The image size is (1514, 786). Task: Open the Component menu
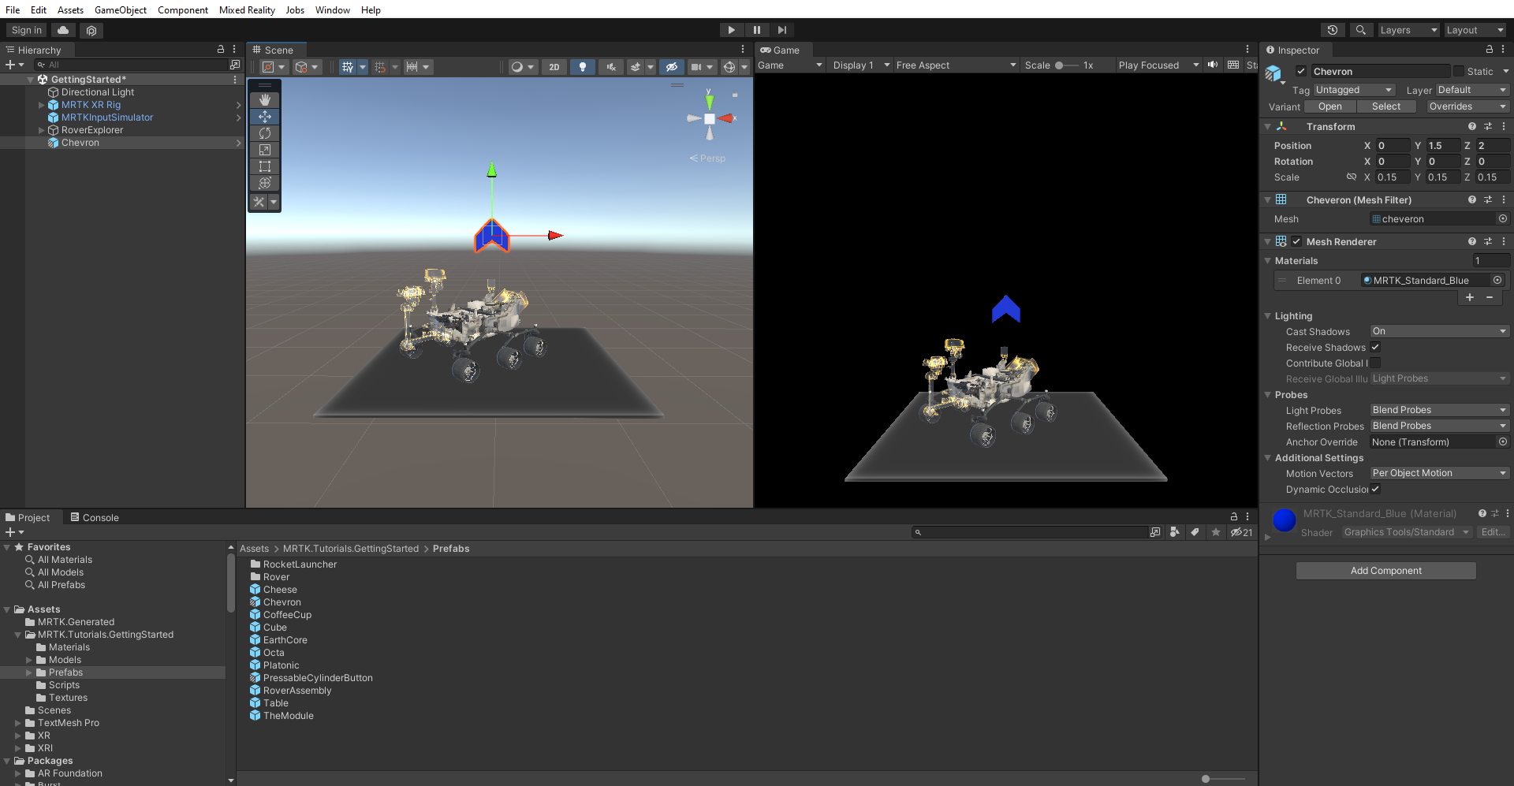pyautogui.click(x=183, y=9)
